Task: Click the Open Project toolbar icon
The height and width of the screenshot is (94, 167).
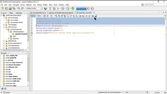Action: pos(10,8)
